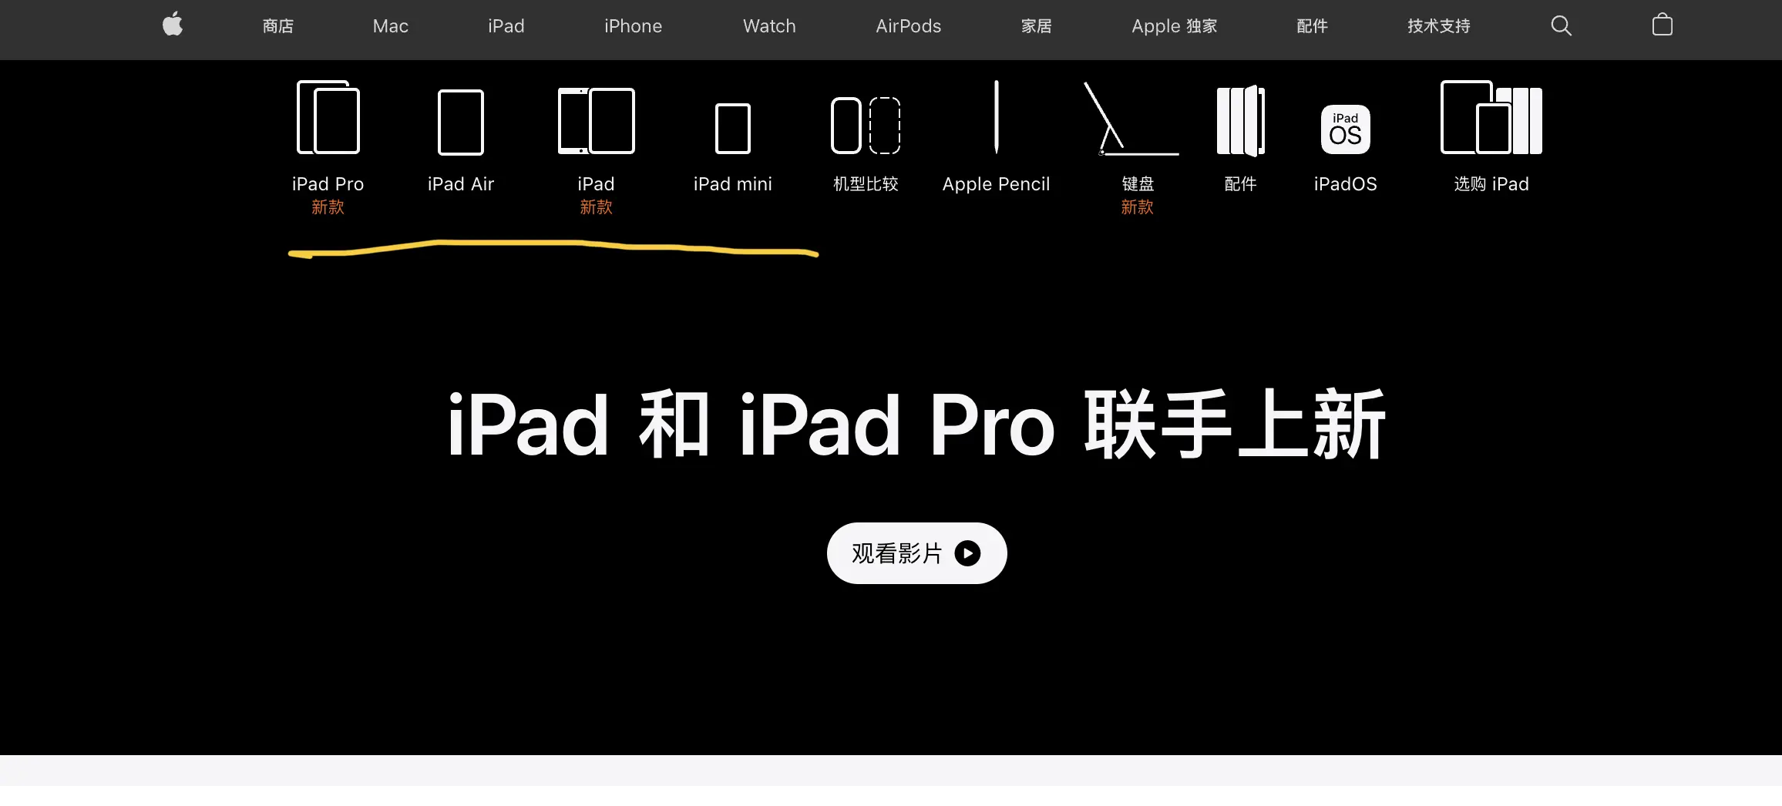1782x806 pixels.
Task: Click the 键盘 text label
Action: point(1138,184)
